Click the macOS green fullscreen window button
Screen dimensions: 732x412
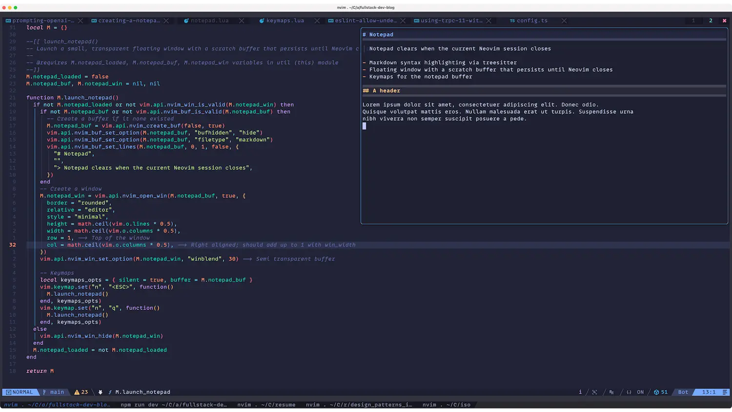(x=16, y=8)
